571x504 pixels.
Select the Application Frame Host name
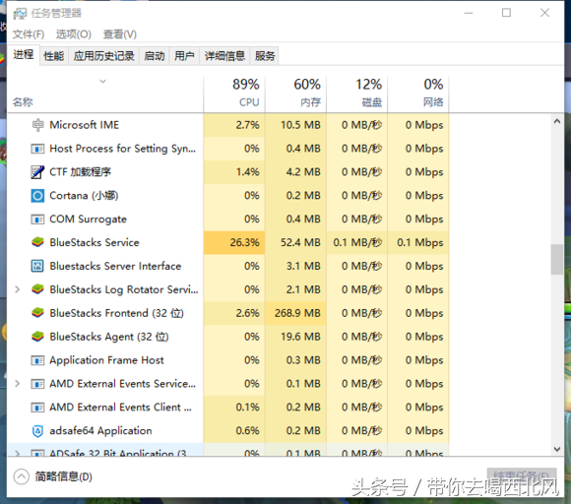[106, 360]
